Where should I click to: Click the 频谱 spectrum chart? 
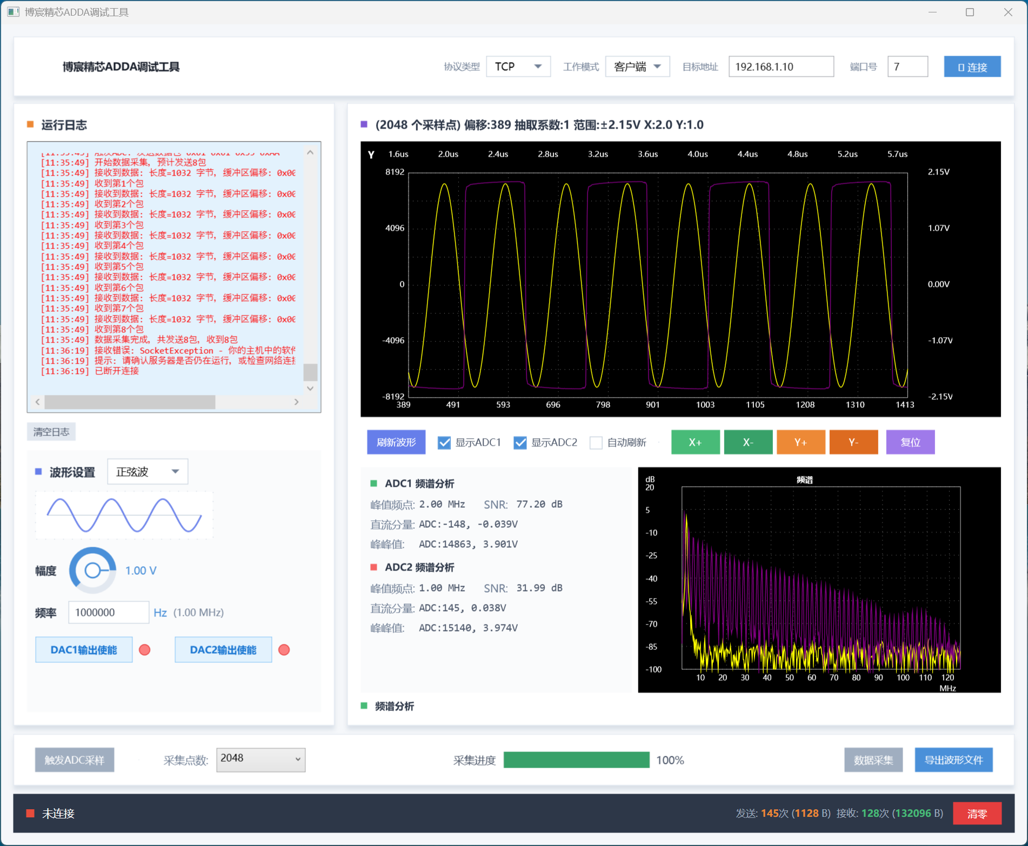[x=819, y=580]
